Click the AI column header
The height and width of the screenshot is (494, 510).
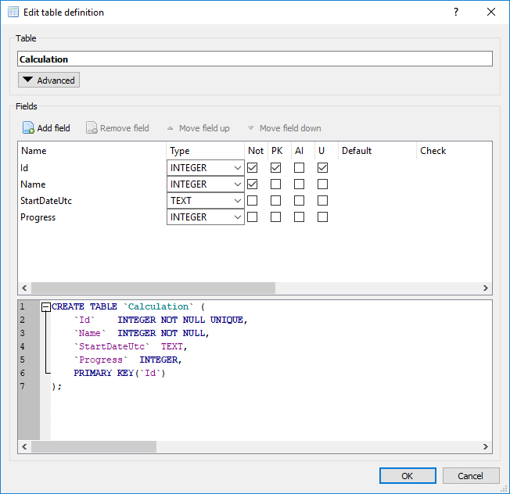[x=303, y=151]
